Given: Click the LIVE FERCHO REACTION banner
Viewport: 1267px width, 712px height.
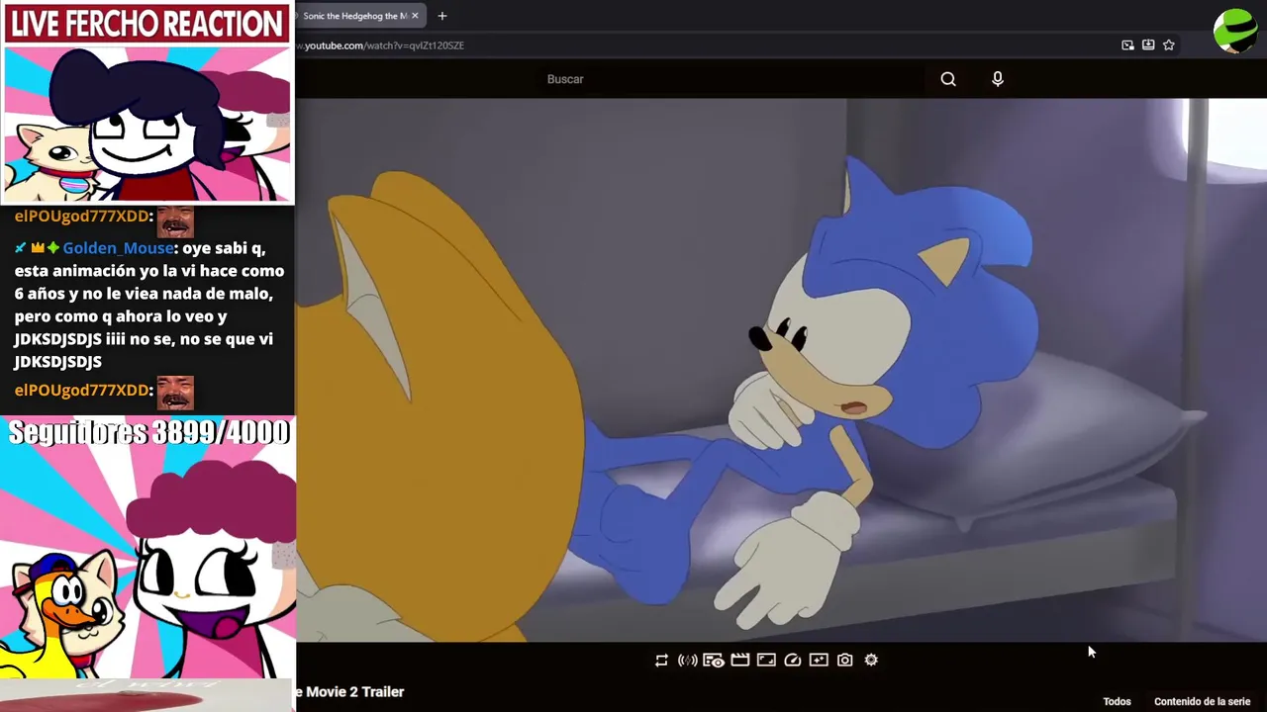Looking at the screenshot, I should click(147, 24).
